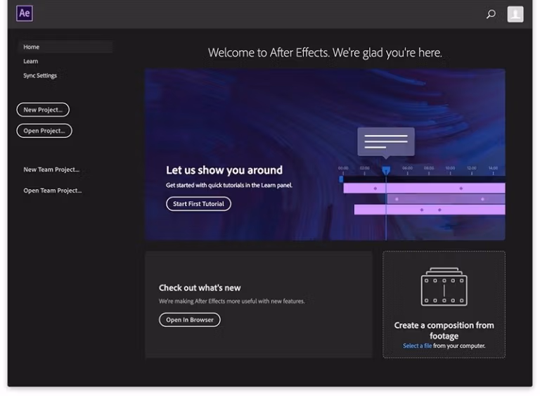Click 'Create a composition from footage' text
This screenshot has height=396, width=540.
coord(444,331)
